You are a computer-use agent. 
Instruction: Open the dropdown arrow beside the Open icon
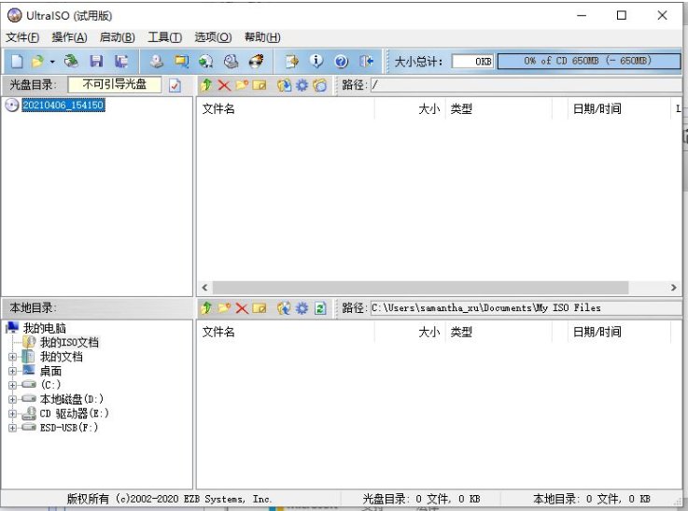click(x=52, y=62)
